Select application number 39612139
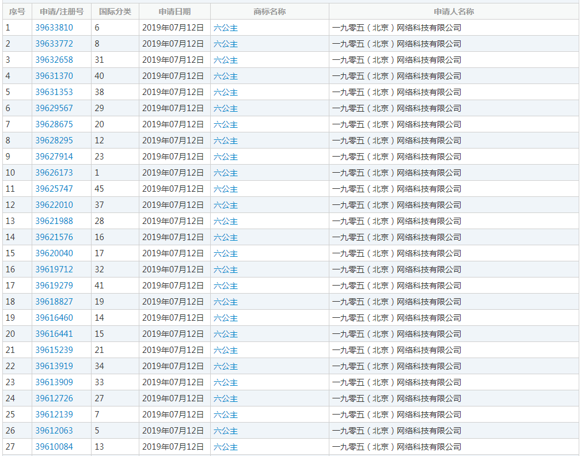The image size is (581, 456). tap(54, 415)
